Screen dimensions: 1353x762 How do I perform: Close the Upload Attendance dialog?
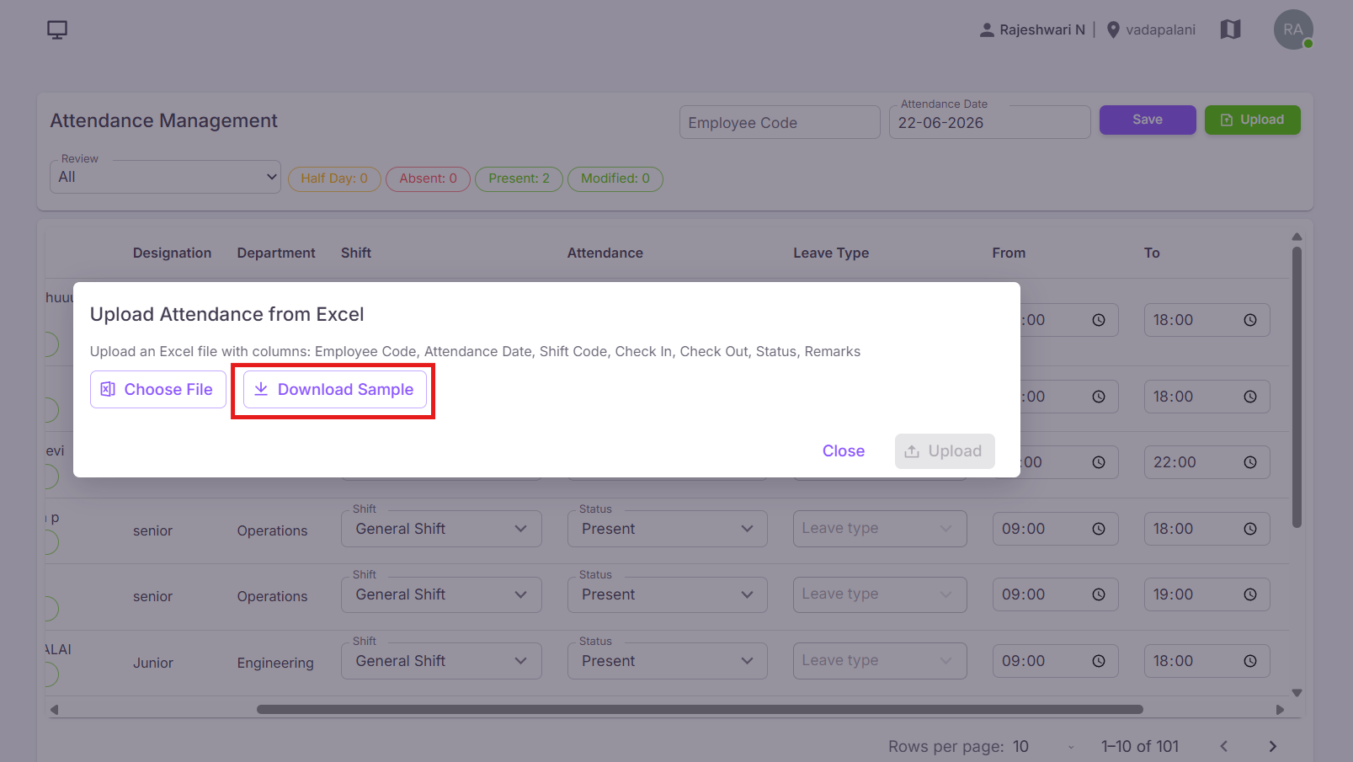[x=844, y=451]
